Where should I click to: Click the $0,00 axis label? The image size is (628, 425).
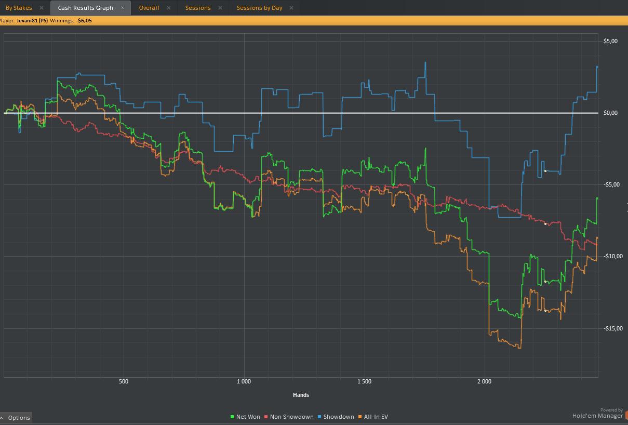tap(610, 113)
